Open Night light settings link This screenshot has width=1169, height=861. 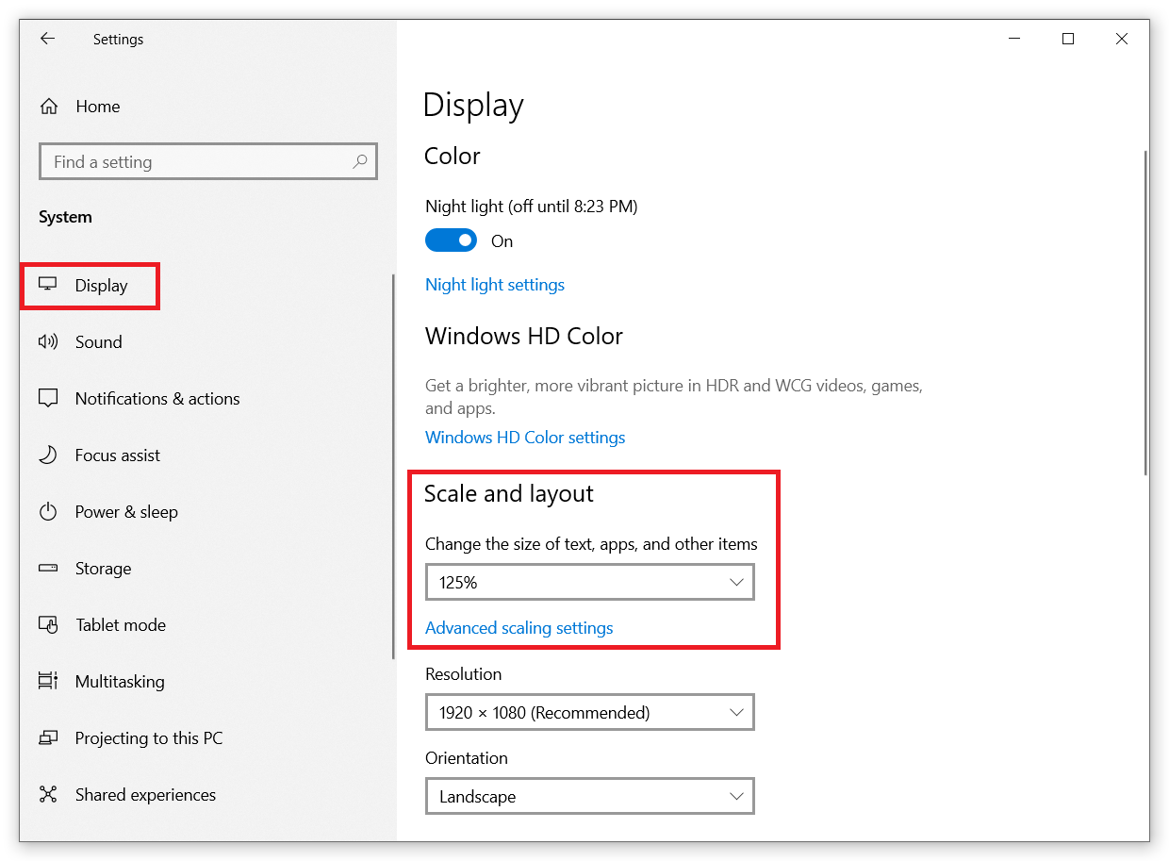[495, 285]
